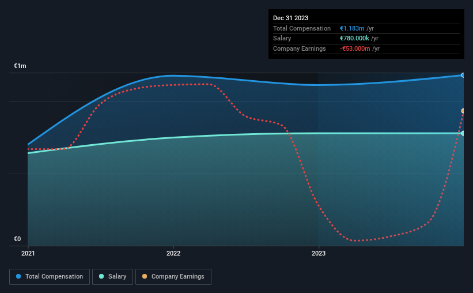This screenshot has height=293, width=473.
Task: Click the orange Company Earnings legend dot
Action: (145, 276)
